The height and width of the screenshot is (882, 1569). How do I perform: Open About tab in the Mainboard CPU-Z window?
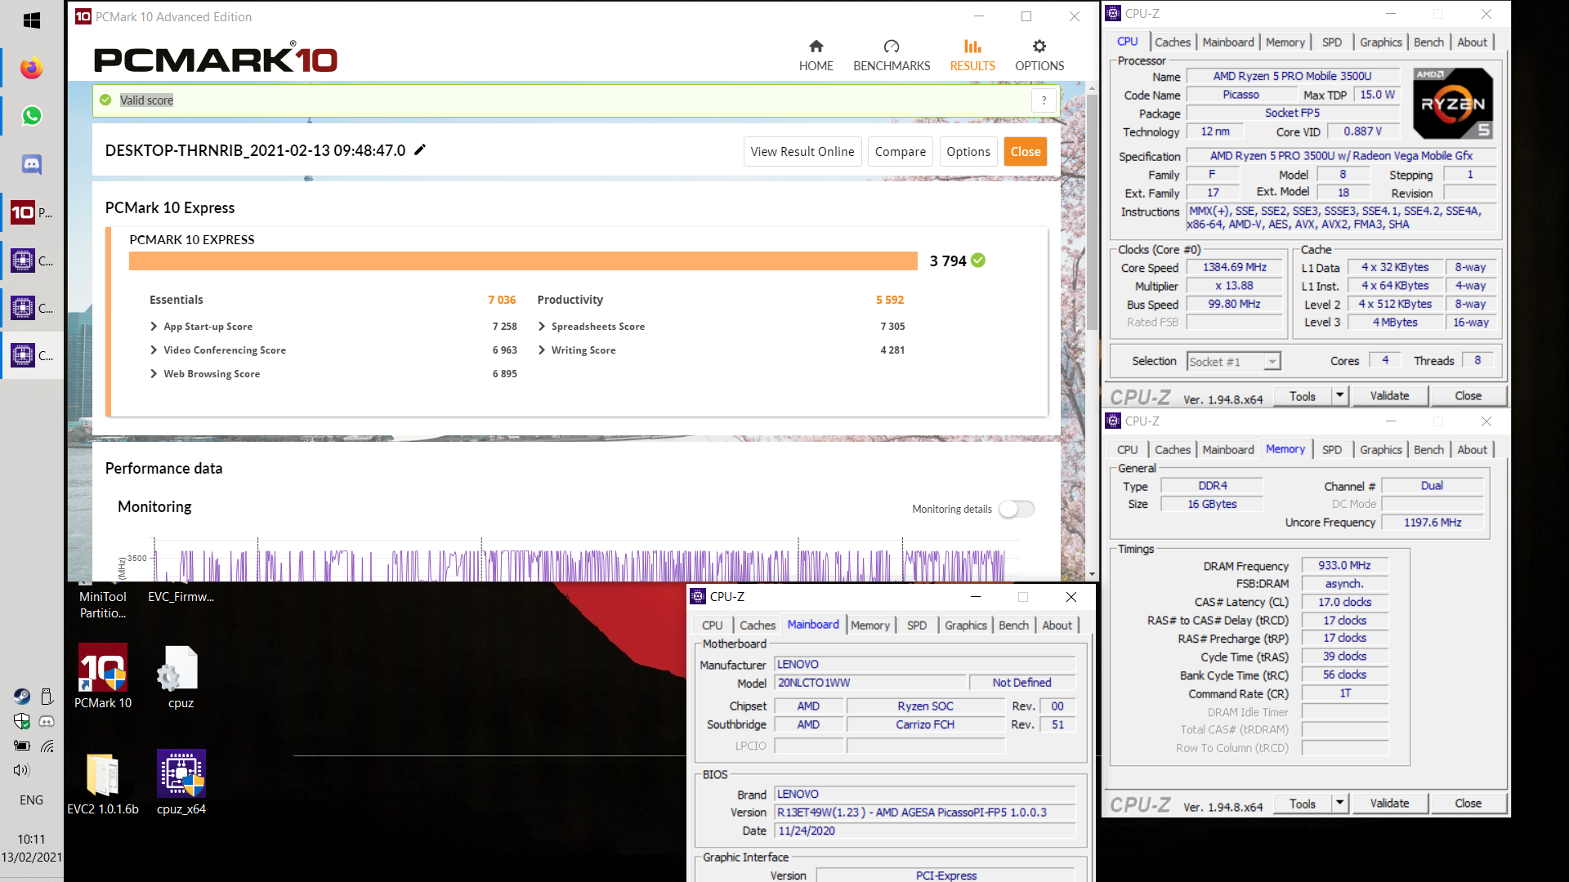click(x=1057, y=625)
